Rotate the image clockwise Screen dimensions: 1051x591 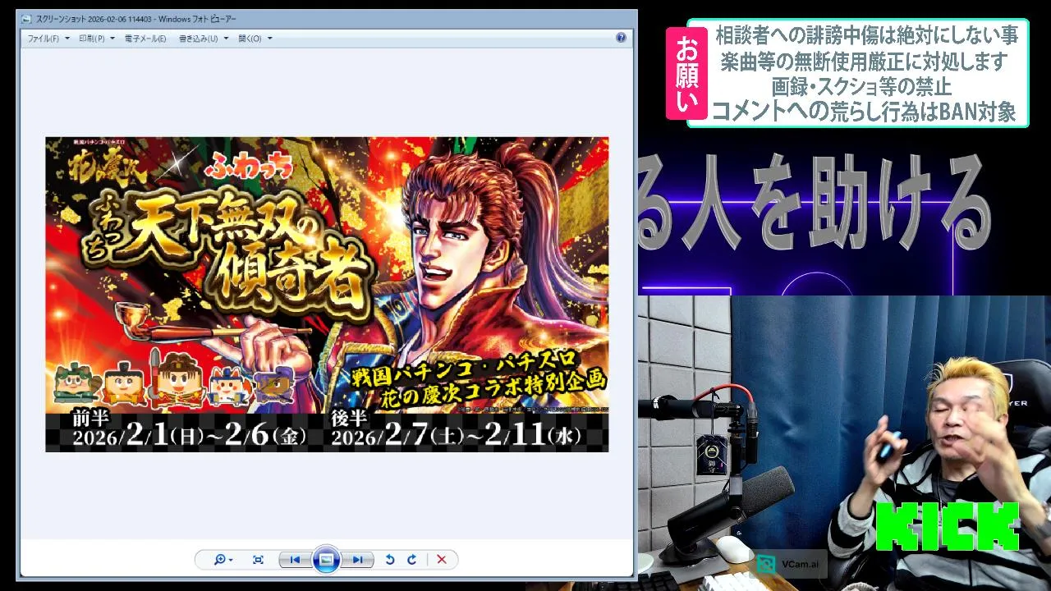(411, 560)
